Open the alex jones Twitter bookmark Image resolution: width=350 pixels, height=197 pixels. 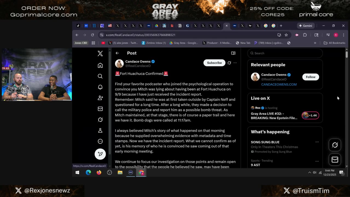click(x=123, y=43)
